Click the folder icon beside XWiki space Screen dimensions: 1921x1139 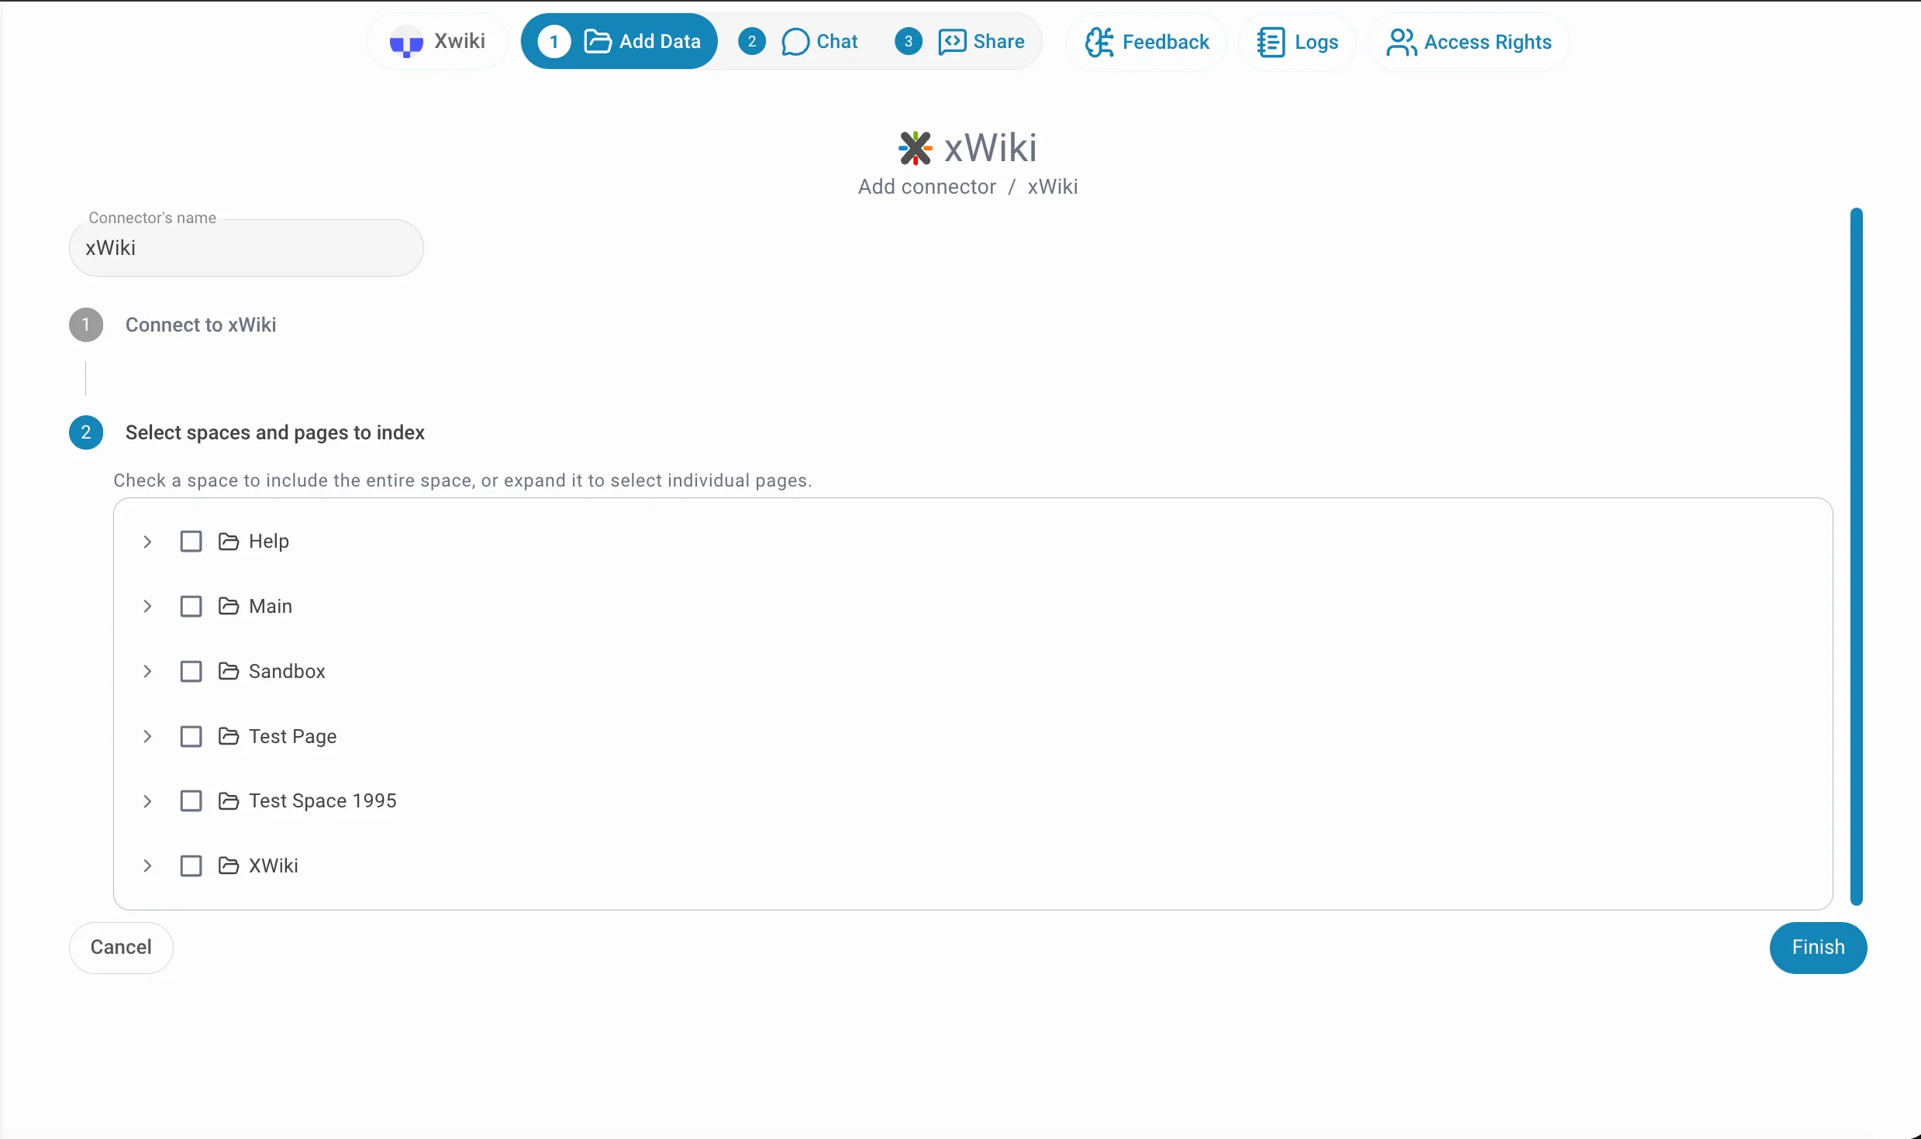(228, 865)
